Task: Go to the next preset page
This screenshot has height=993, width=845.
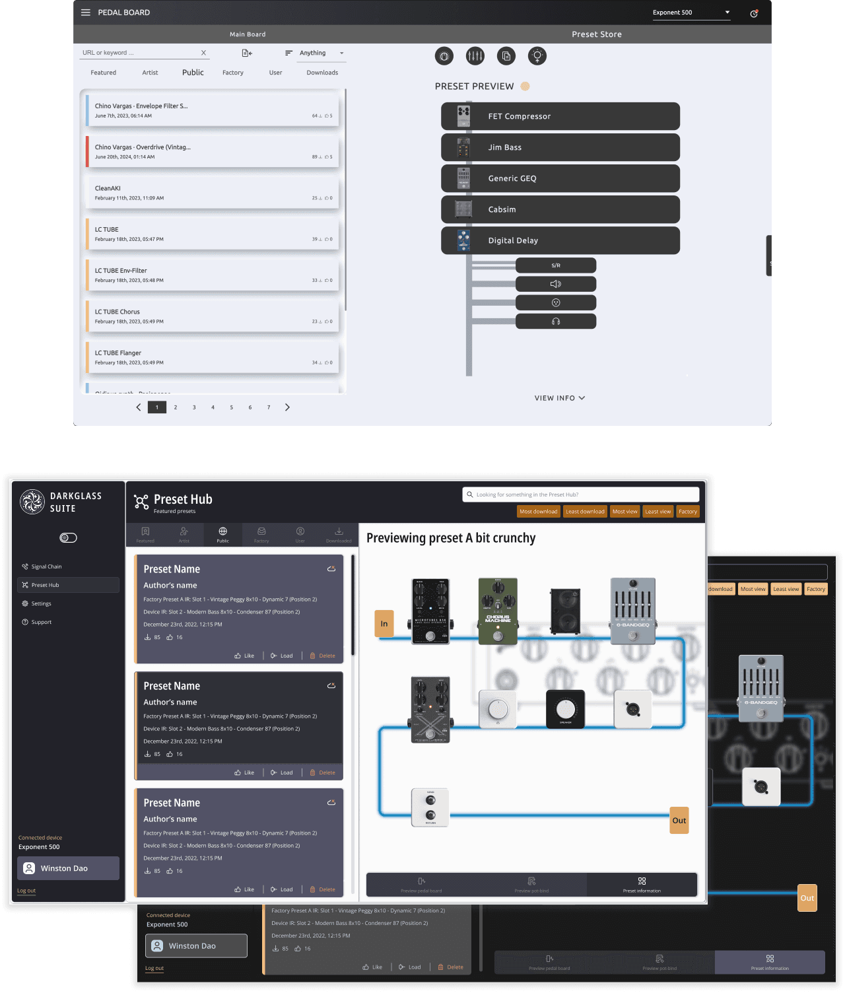Action: coord(287,407)
